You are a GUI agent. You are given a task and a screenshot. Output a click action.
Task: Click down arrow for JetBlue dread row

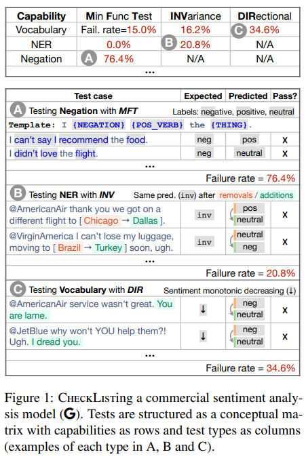pos(203,336)
